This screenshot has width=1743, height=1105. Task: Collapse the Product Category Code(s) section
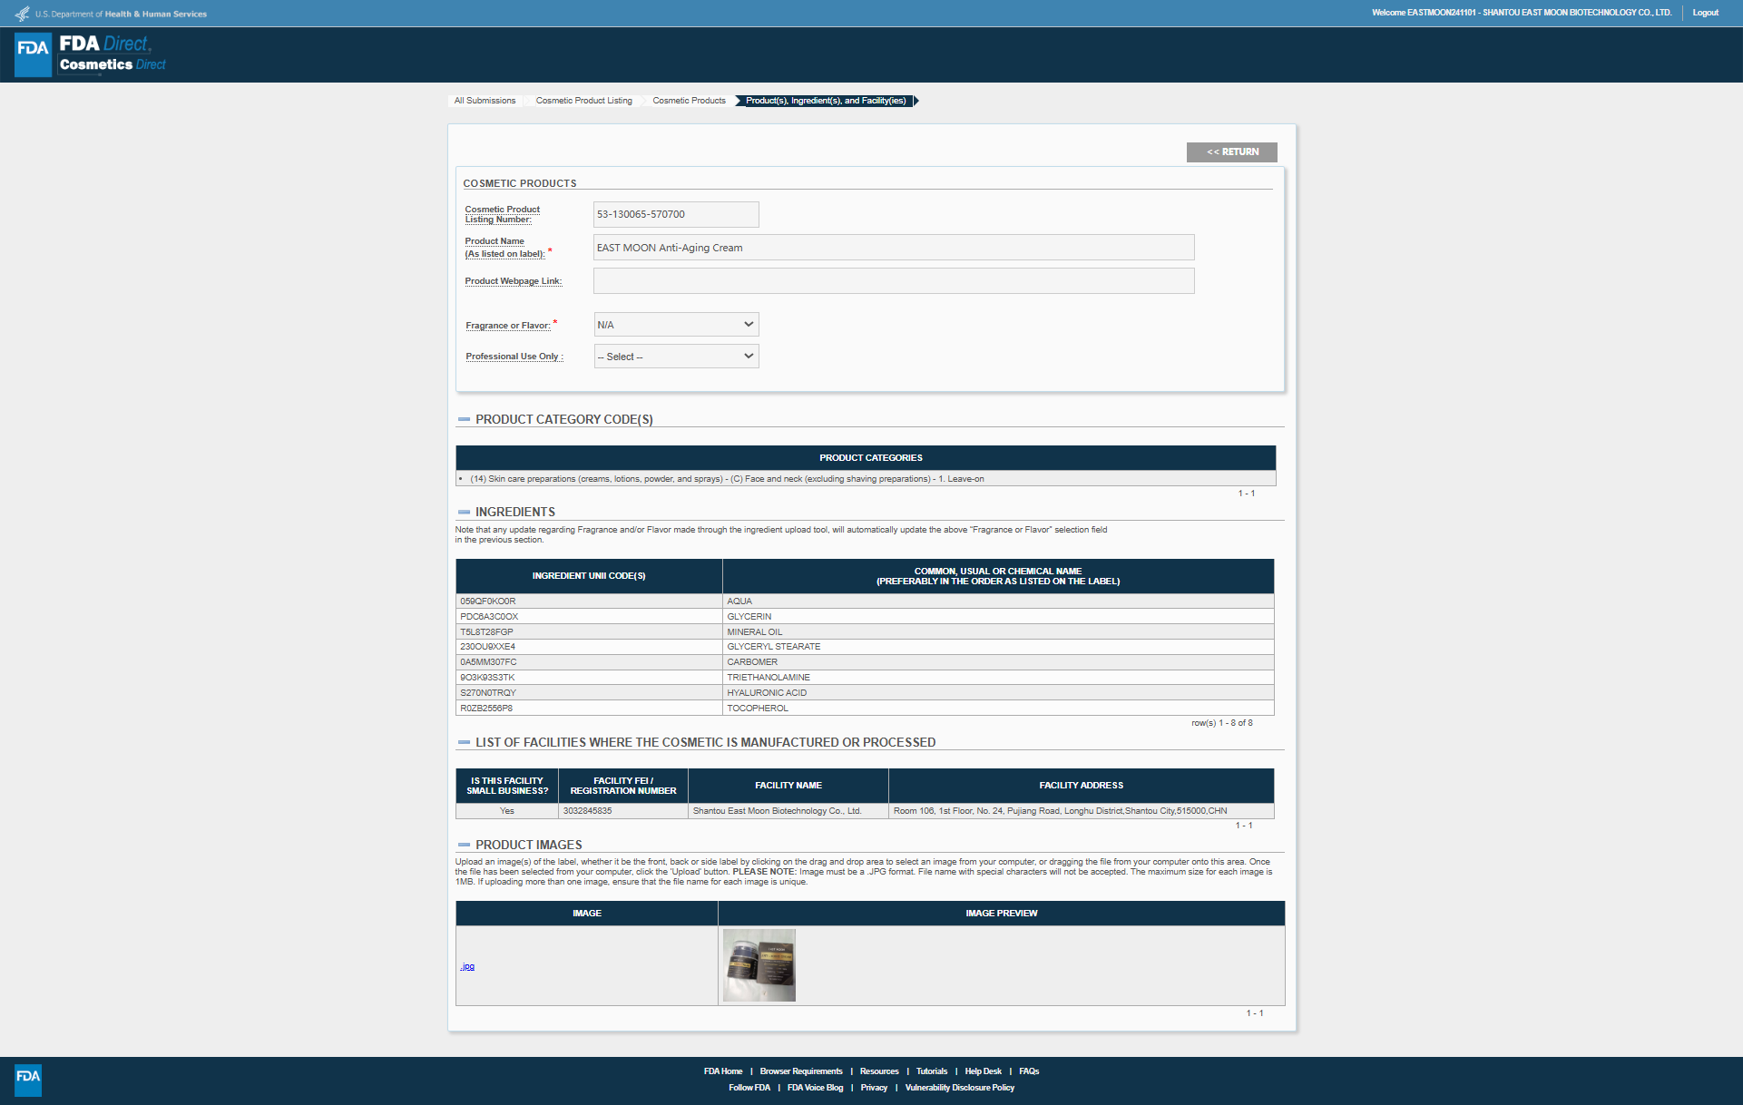(465, 419)
